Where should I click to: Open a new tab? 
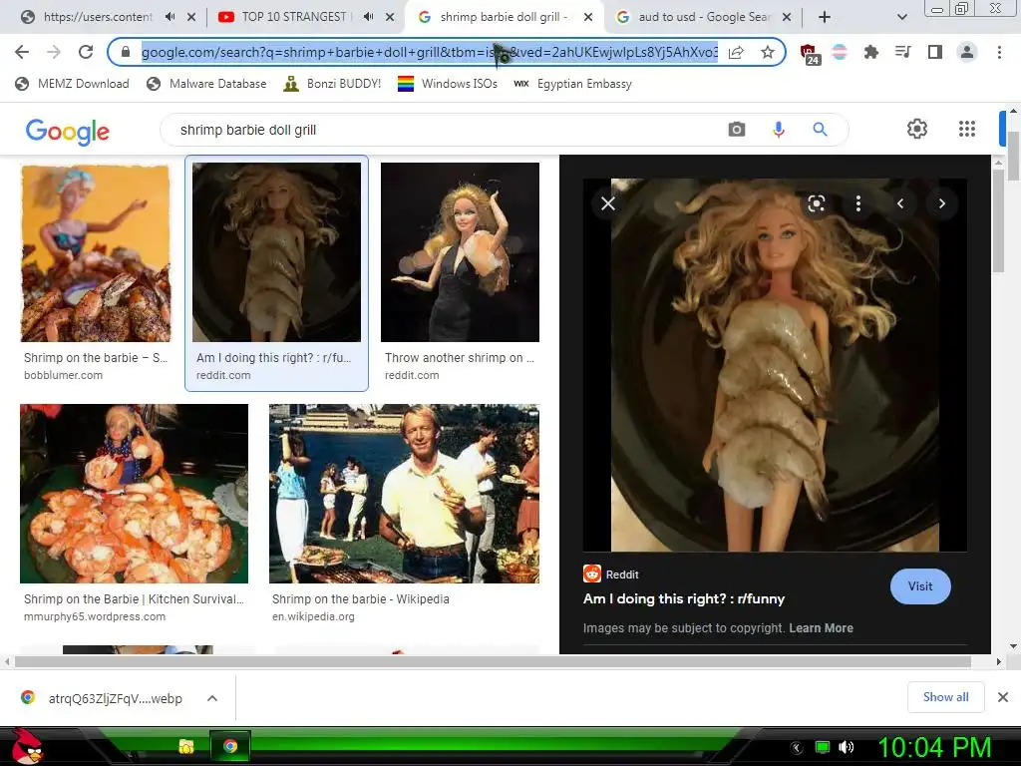[825, 17]
